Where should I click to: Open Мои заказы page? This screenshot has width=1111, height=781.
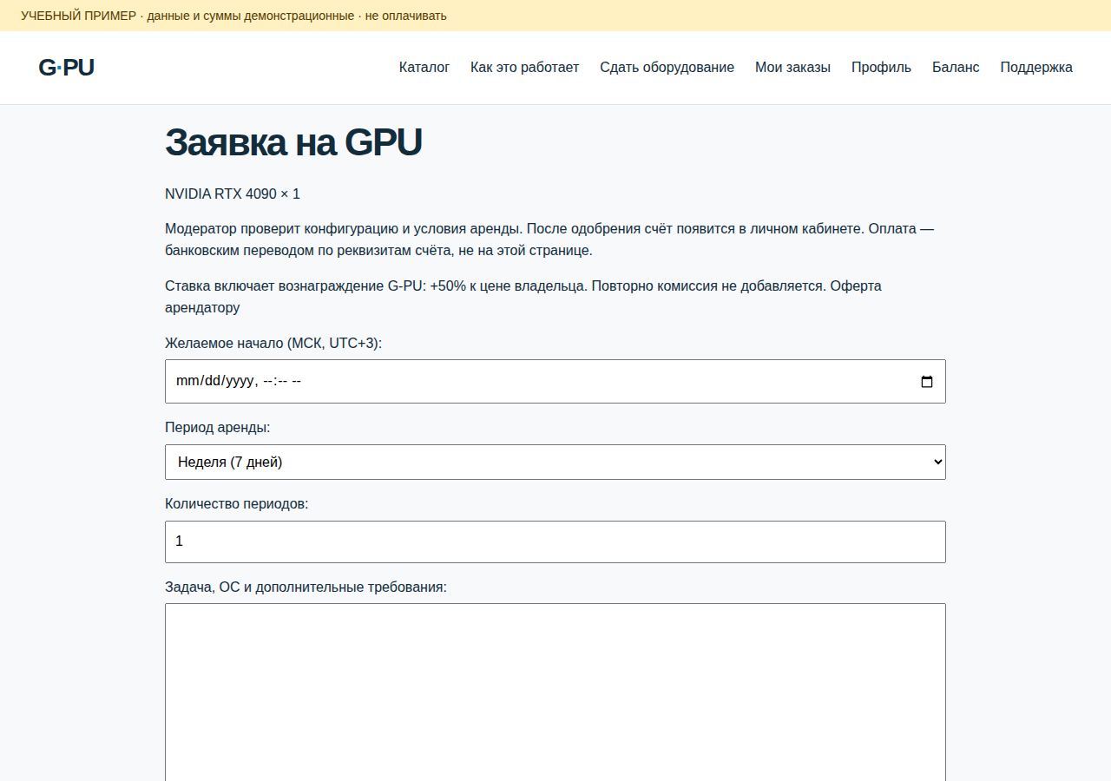pos(792,68)
